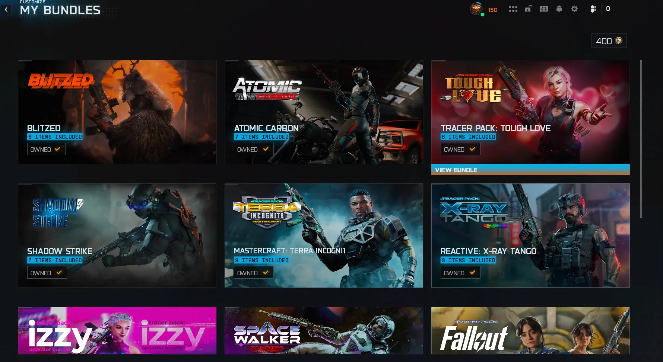The height and width of the screenshot is (362, 663).
Task: Click the VIEW BUNDLE bar
Action: tap(530, 170)
